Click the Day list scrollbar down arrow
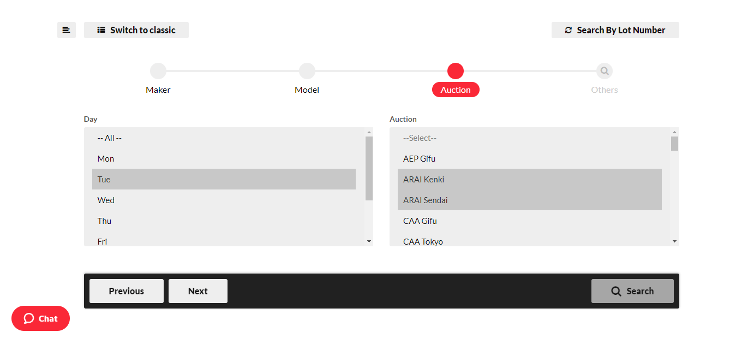Screen dimensions: 736x338 [369, 241]
